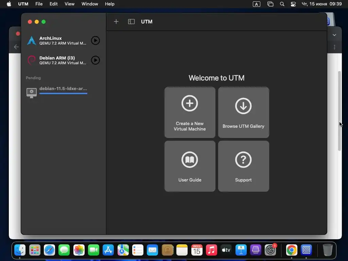Open keyboard input source menu
Viewport: 348px width, 261px height.
tap(257, 4)
